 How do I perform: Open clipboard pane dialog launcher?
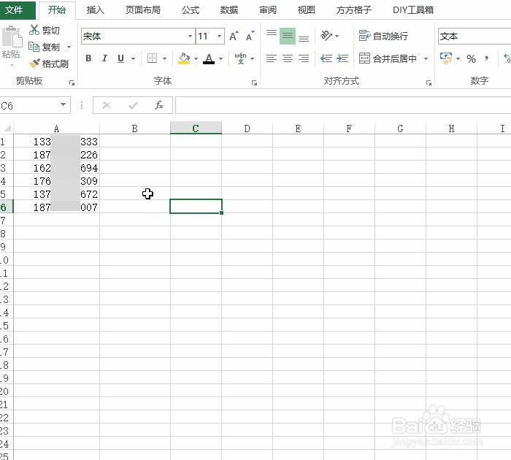click(72, 83)
